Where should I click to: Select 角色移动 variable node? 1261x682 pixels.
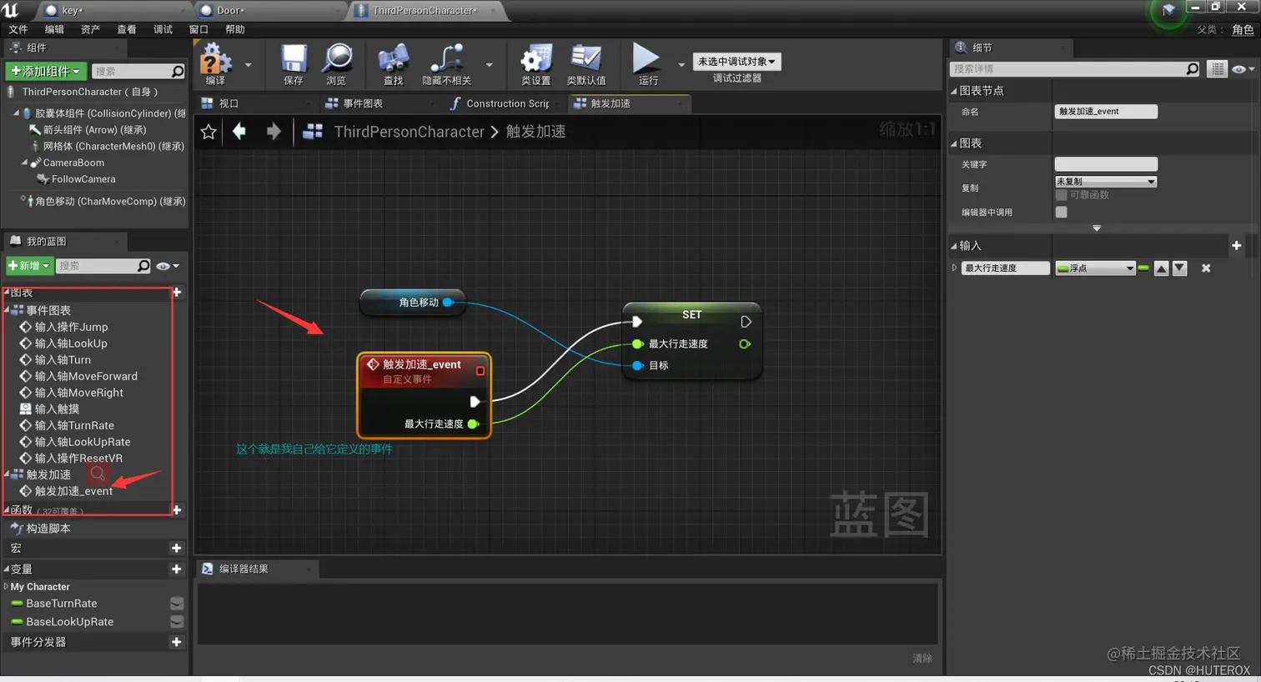point(412,302)
